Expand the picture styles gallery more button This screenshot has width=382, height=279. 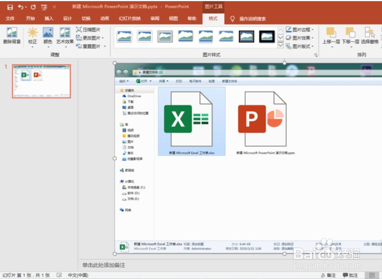coord(281,45)
